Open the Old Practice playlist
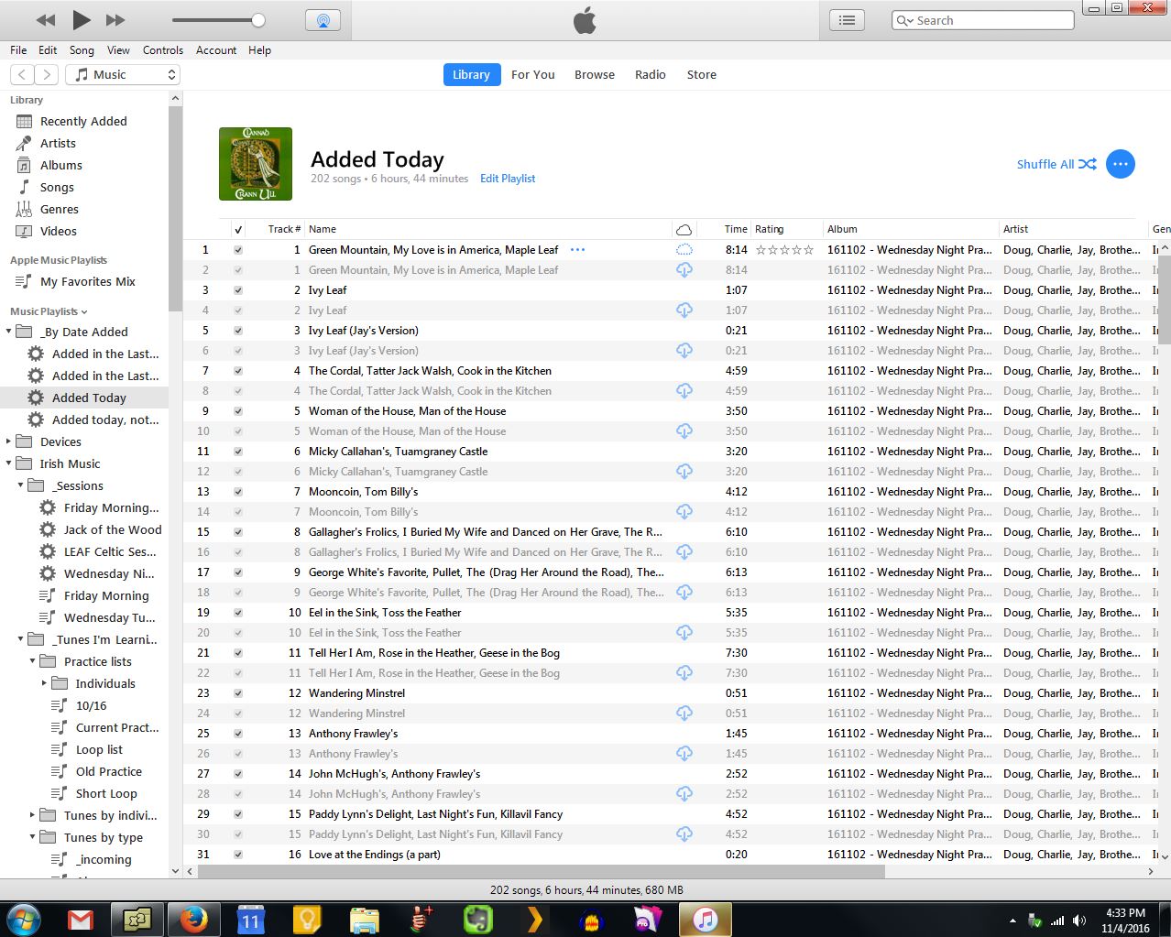This screenshot has width=1171, height=937. (108, 771)
